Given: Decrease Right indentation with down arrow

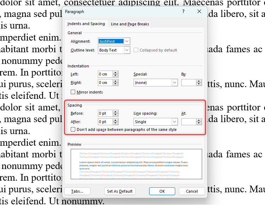Looking at the screenshot, I should click(x=116, y=84).
